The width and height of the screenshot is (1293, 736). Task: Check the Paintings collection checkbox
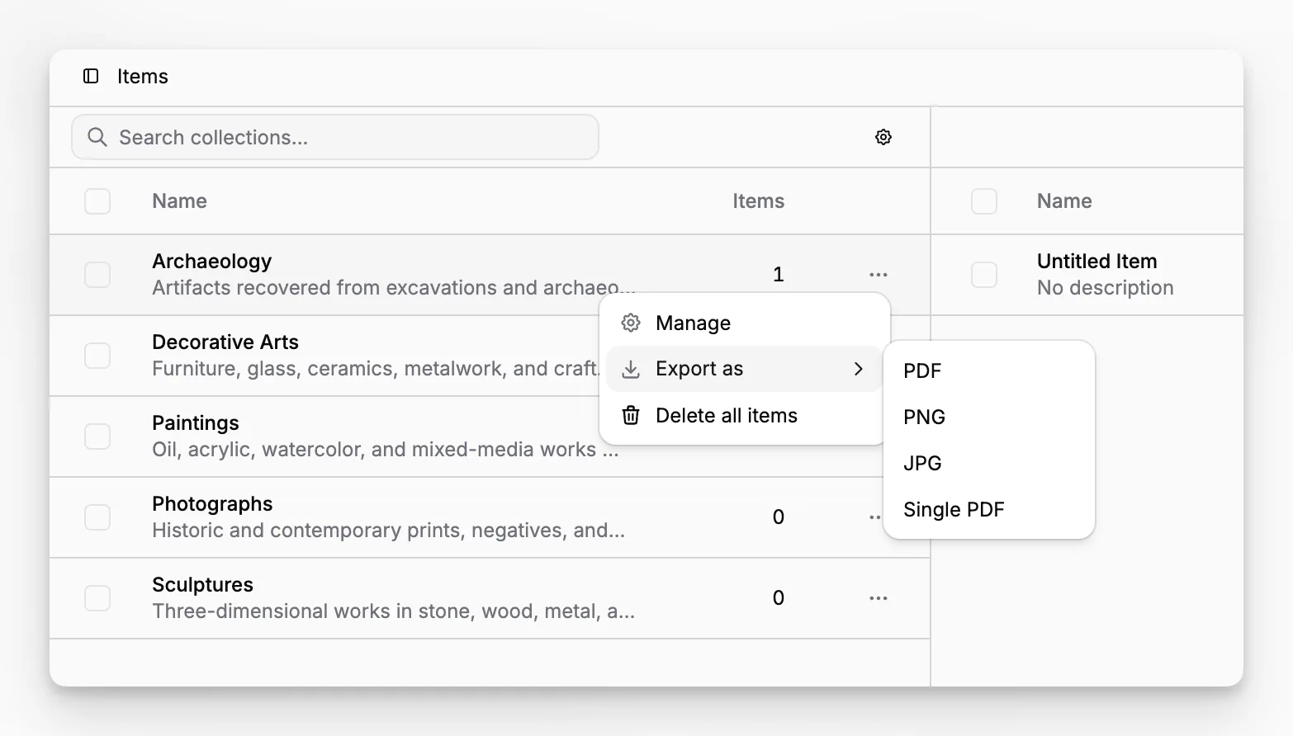[x=97, y=436]
